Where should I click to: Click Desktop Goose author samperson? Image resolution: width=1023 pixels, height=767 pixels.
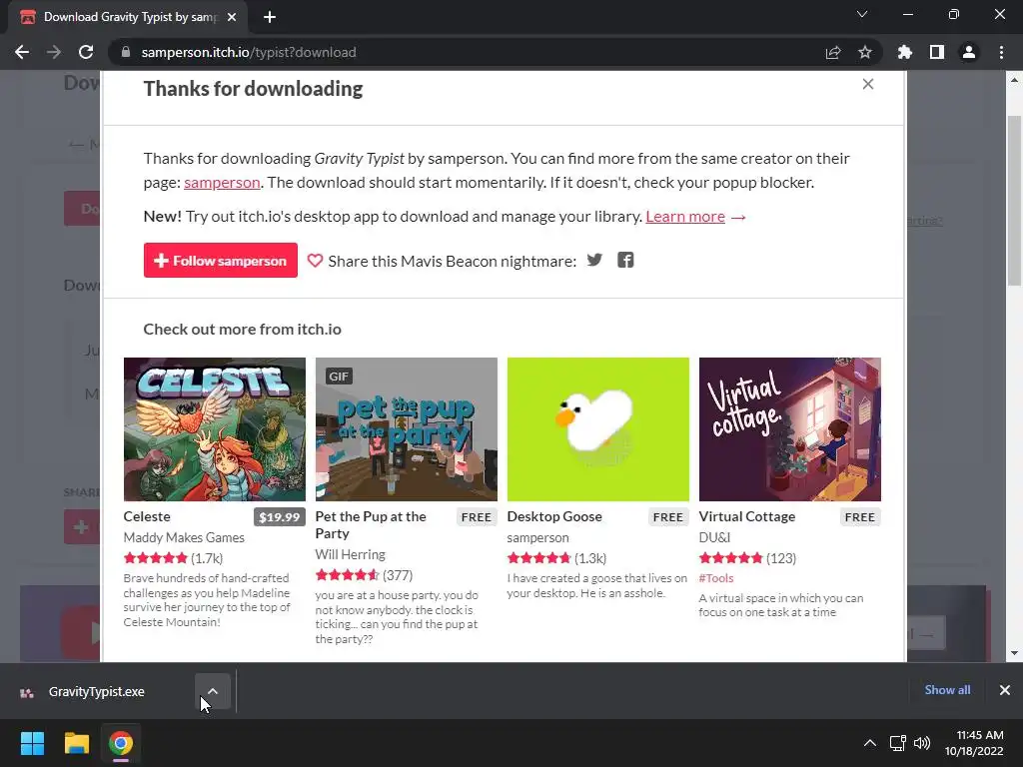537,537
